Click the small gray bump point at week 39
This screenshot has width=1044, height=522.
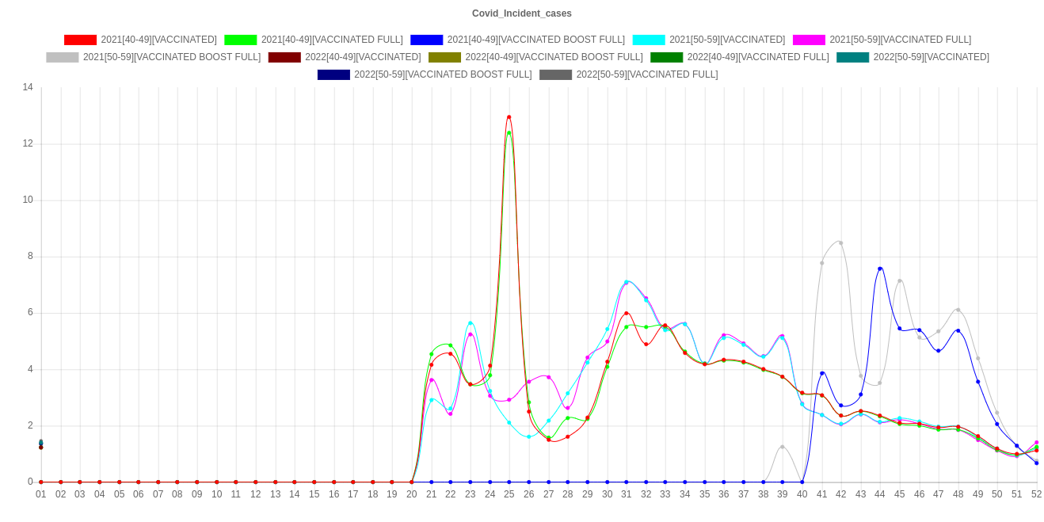[783, 448]
